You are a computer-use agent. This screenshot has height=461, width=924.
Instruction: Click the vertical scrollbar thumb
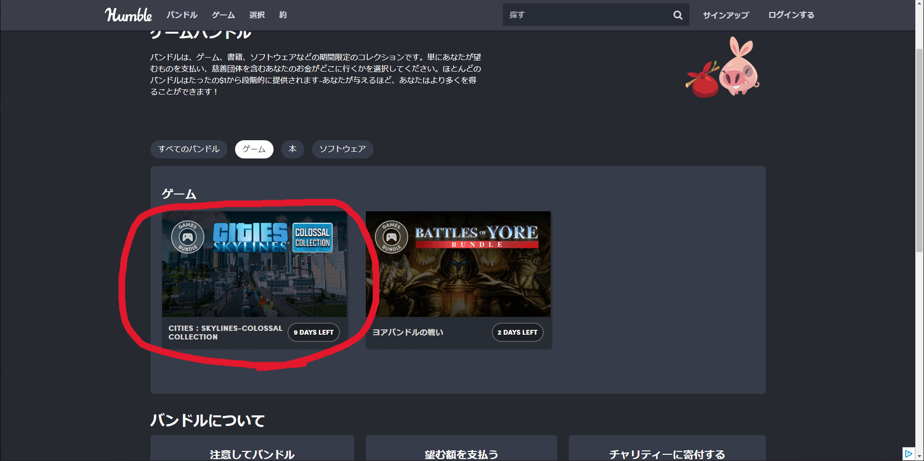pyautogui.click(x=919, y=150)
